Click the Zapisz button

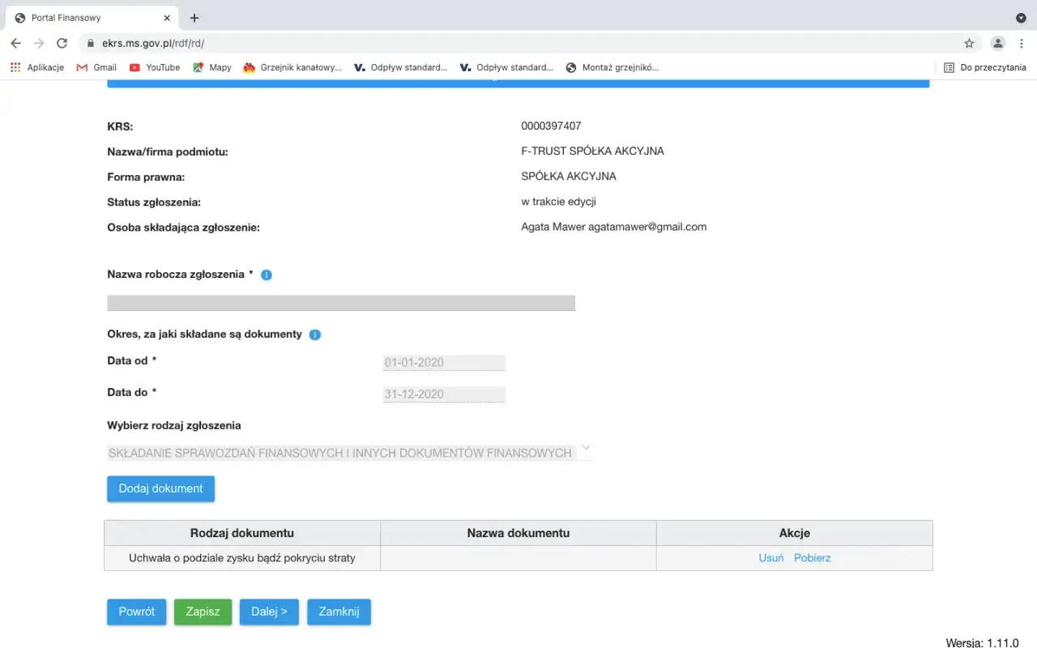click(203, 612)
